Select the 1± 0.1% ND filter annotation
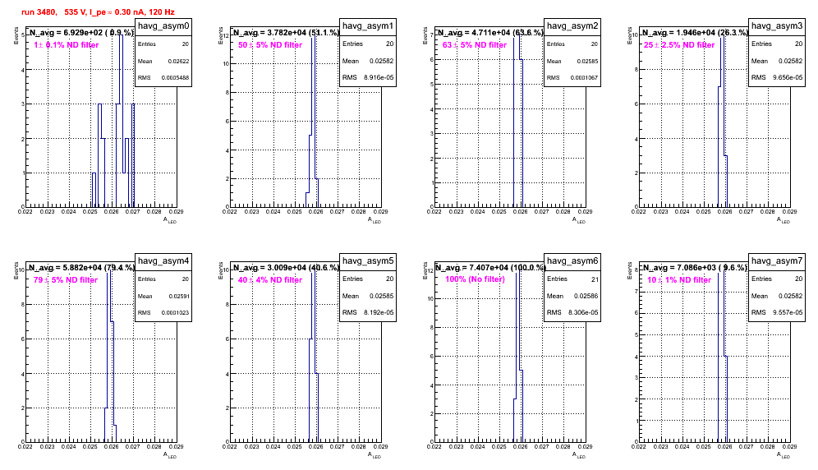The height and width of the screenshot is (470, 818). point(67,45)
